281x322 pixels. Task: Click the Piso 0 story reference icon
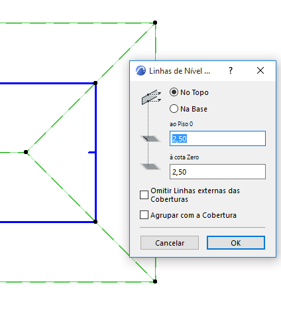[x=150, y=139]
